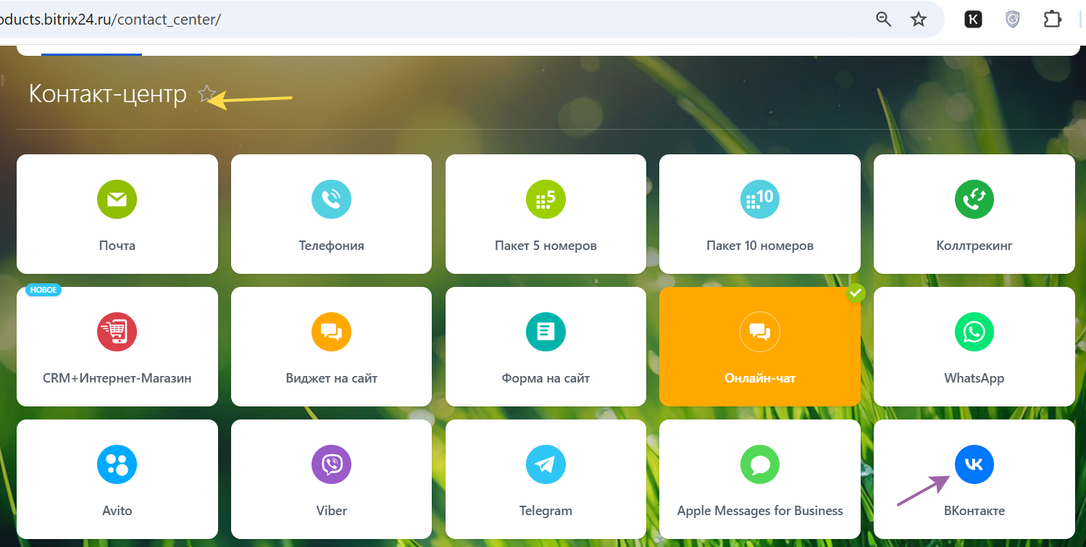Open the Почта mail envelope icon
The width and height of the screenshot is (1086, 547).
coord(117,199)
